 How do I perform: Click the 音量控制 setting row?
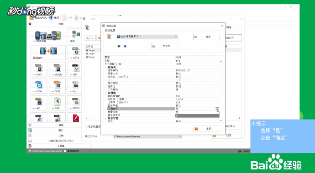pos(140,112)
